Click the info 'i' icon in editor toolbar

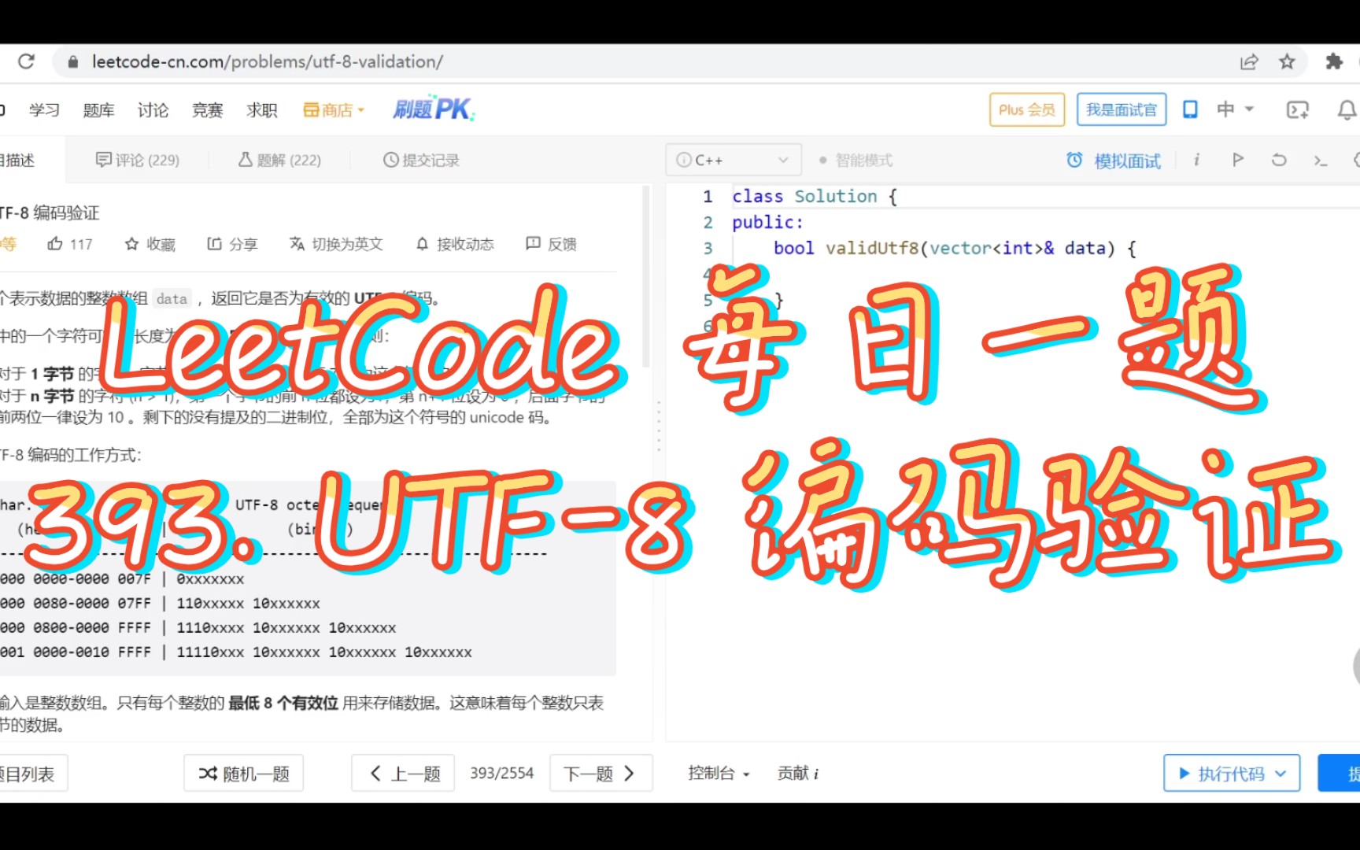pos(1196,160)
